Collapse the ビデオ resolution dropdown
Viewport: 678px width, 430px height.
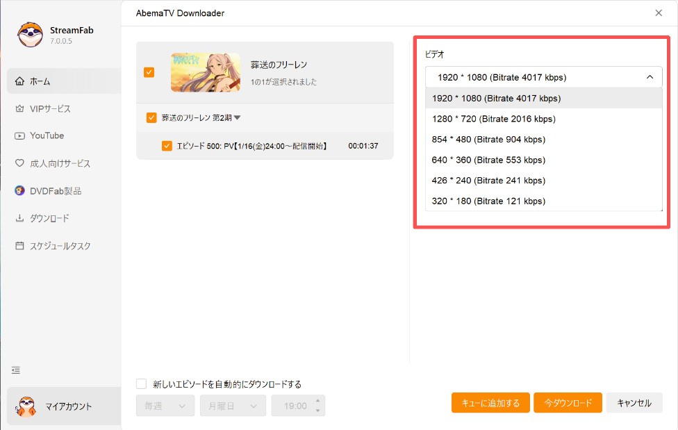(x=650, y=77)
